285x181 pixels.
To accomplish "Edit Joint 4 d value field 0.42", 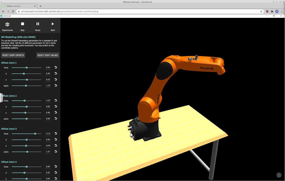I will [x=48, y=172].
